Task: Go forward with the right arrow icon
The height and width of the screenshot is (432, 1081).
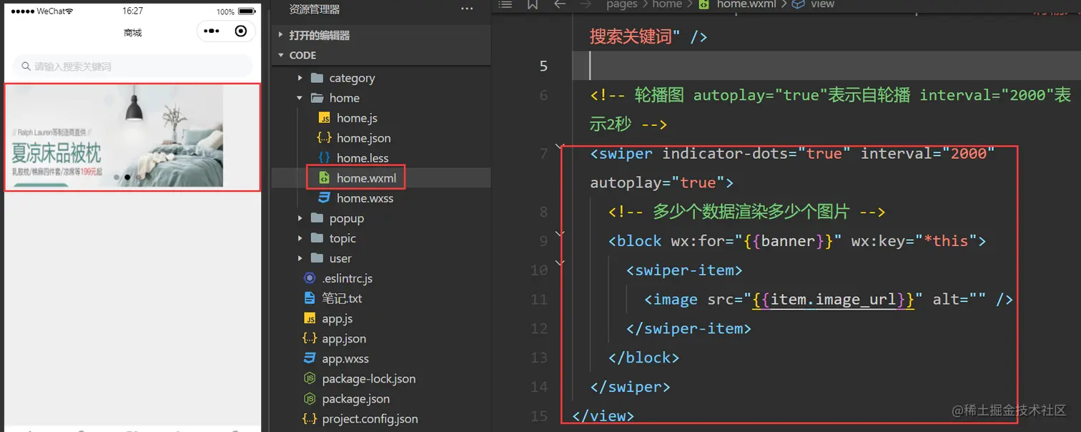Action: (x=586, y=4)
